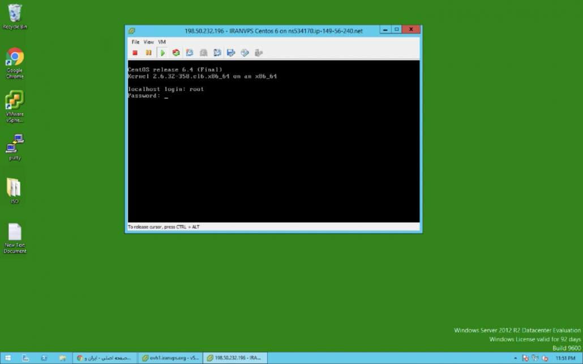The image size is (583, 364).
Task: Switch to the Chrome taskbar window
Action: click(x=105, y=358)
